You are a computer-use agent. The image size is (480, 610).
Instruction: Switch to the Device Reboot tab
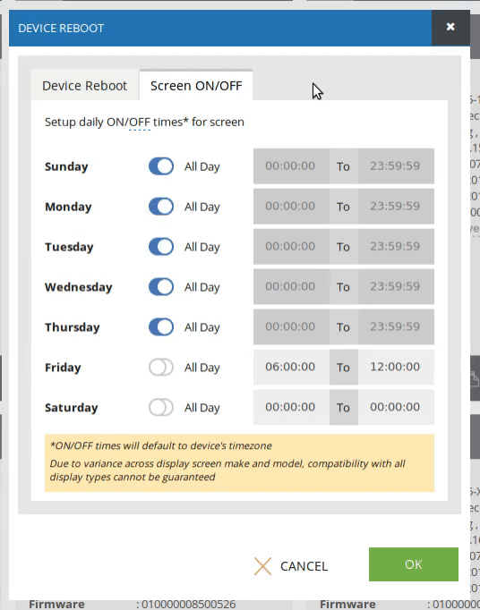(x=84, y=86)
